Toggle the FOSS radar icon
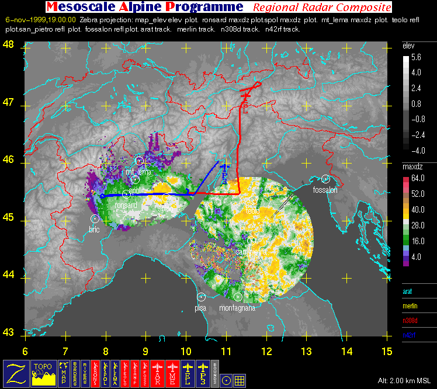Screen dimensions: 437x389 point(145,373)
